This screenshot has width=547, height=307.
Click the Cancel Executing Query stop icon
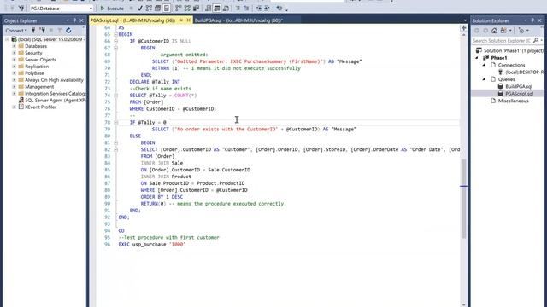131,8
